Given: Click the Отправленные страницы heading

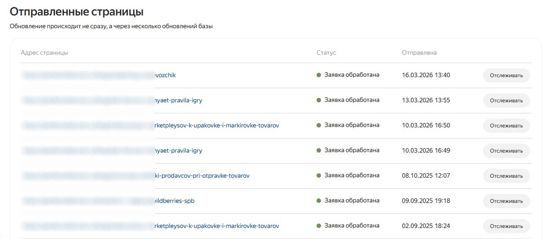Looking at the screenshot, I should 76,12.
